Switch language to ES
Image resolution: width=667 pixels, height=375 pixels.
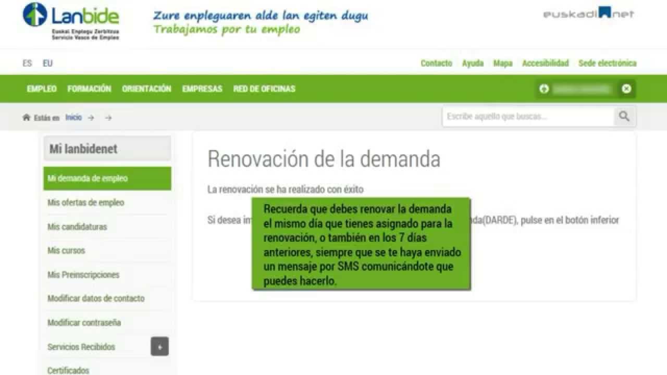coord(27,64)
